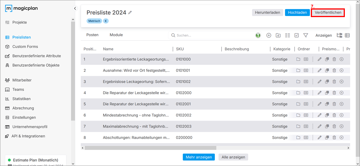The image size is (360, 166).
Task: Switch to folder tree view icon
Action: point(340,35)
